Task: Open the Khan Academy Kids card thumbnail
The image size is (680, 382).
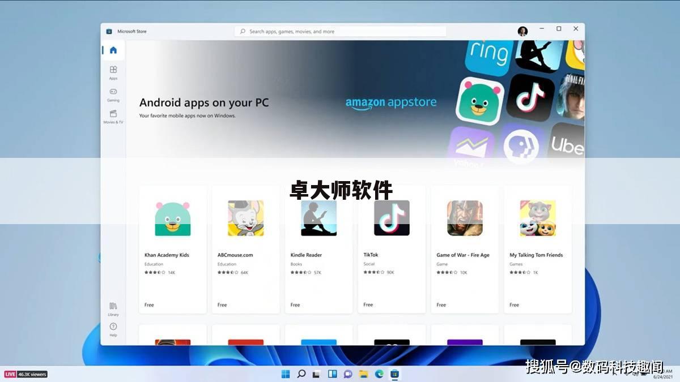Action: [x=173, y=218]
